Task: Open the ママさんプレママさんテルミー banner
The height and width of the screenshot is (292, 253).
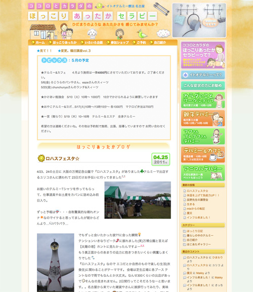Action: [x=203, y=136]
